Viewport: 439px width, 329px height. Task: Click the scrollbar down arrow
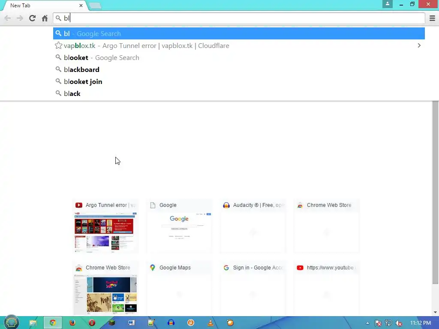(x=435, y=312)
